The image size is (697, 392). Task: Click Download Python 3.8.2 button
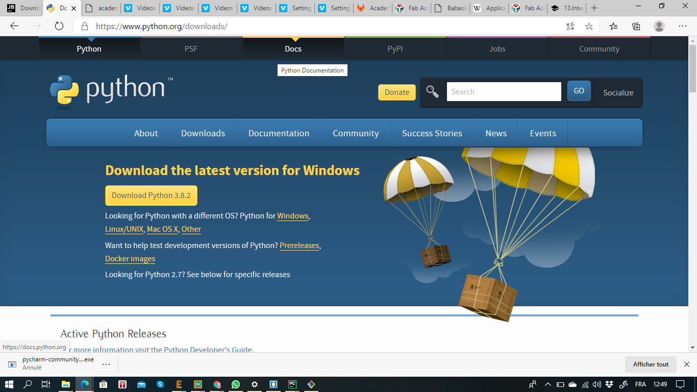151,195
